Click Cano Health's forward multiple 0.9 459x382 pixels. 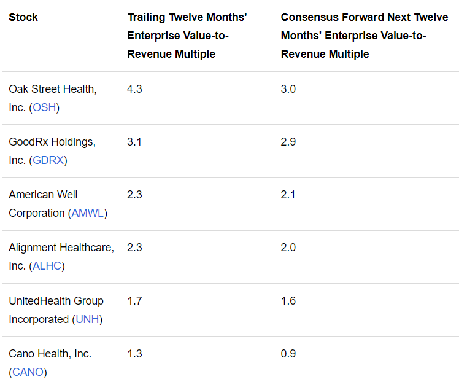point(288,354)
